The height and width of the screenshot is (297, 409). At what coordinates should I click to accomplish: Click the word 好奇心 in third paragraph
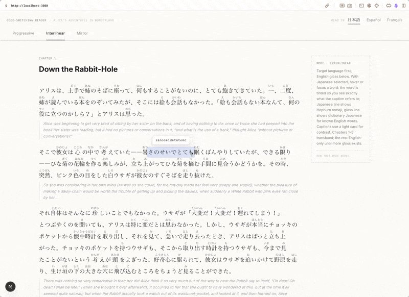[162, 260]
